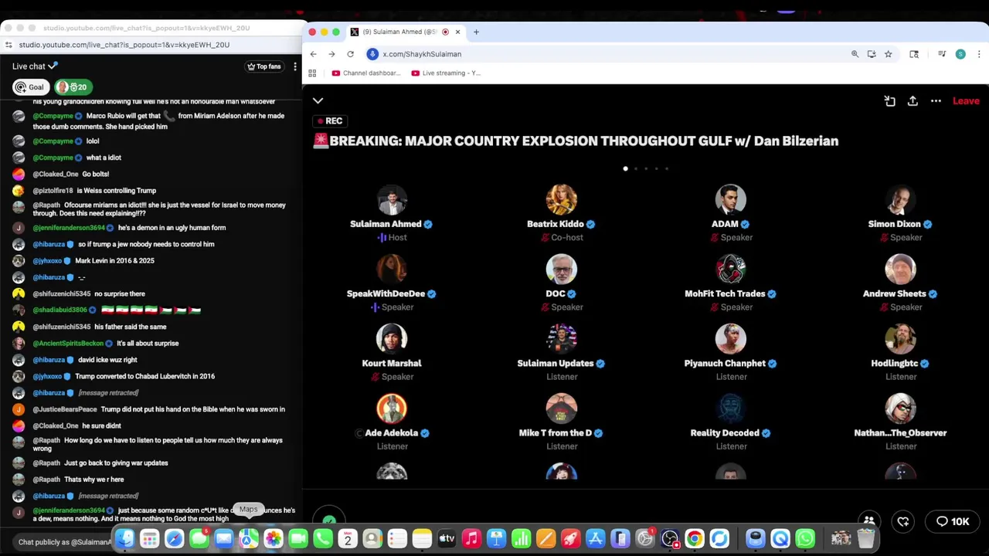Open Channel dashboard bookmark
The width and height of the screenshot is (989, 556).
[366, 73]
